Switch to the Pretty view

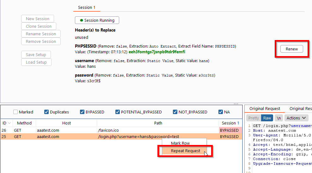tap(254, 118)
